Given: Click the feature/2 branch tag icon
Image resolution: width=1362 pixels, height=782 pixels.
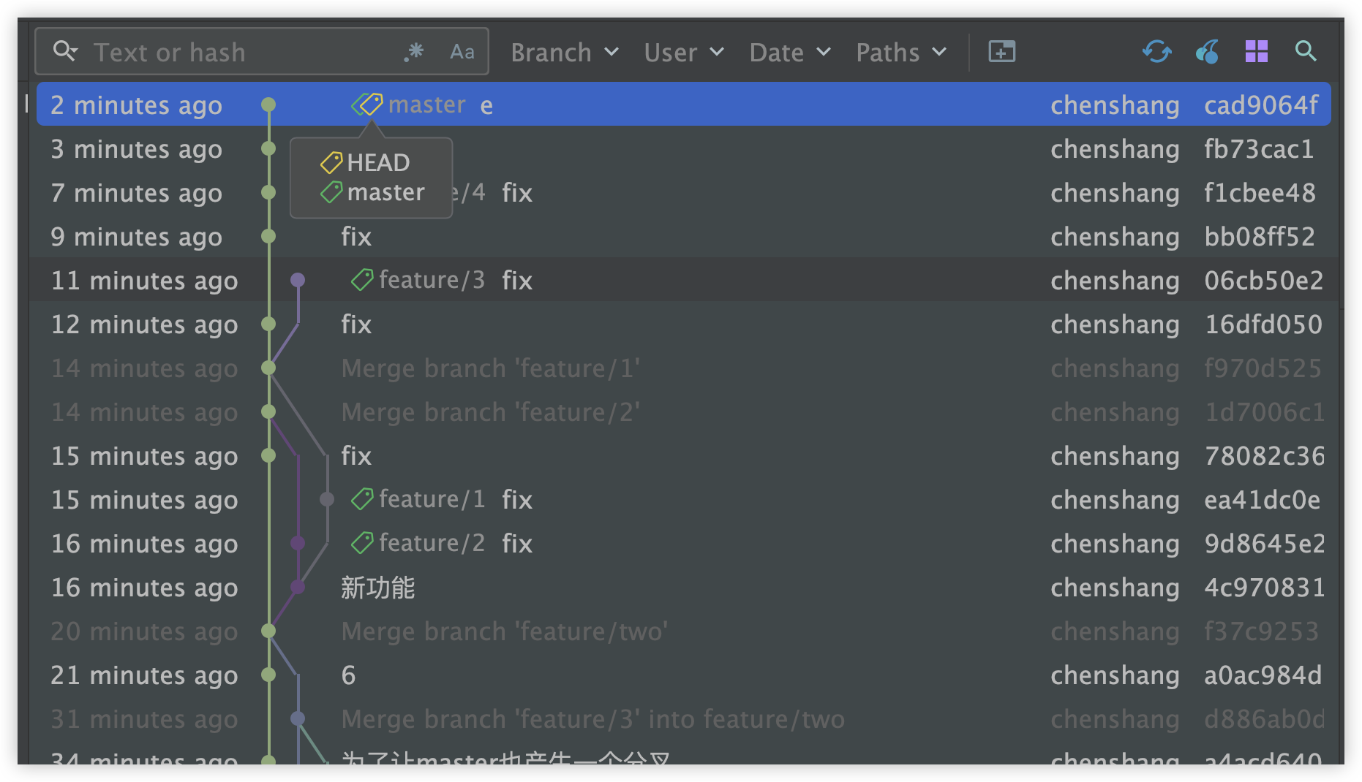Looking at the screenshot, I should [362, 543].
